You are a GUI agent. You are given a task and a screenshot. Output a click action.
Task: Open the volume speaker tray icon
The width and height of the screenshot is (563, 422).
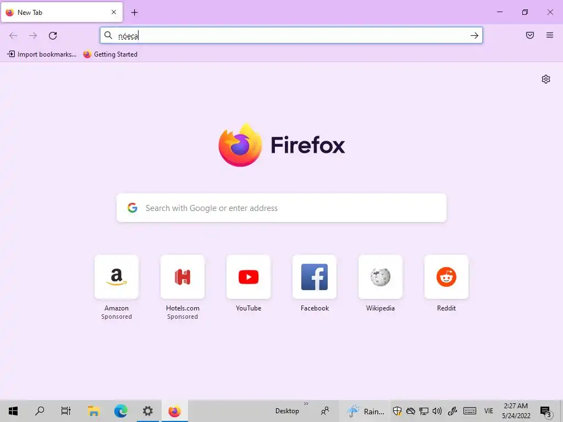[x=437, y=411]
